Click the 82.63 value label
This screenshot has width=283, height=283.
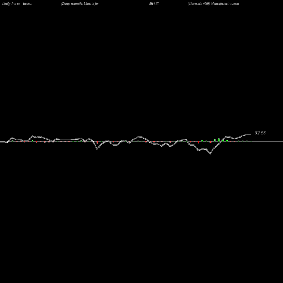coord(260,133)
